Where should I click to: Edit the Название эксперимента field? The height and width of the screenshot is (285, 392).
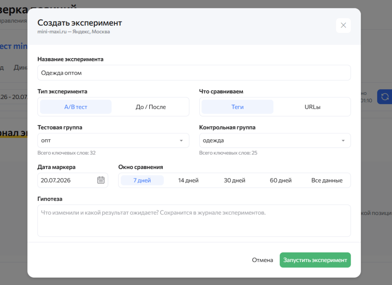pyautogui.click(x=194, y=73)
